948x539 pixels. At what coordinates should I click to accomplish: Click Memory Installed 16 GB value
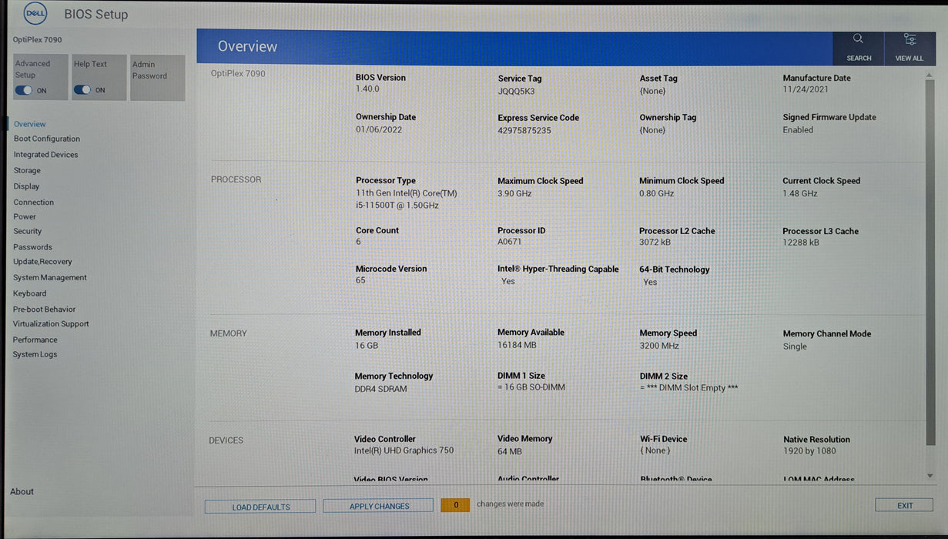coord(367,346)
